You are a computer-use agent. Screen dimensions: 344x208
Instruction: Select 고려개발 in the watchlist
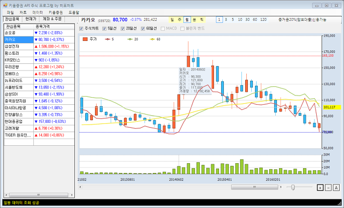pos(19,128)
